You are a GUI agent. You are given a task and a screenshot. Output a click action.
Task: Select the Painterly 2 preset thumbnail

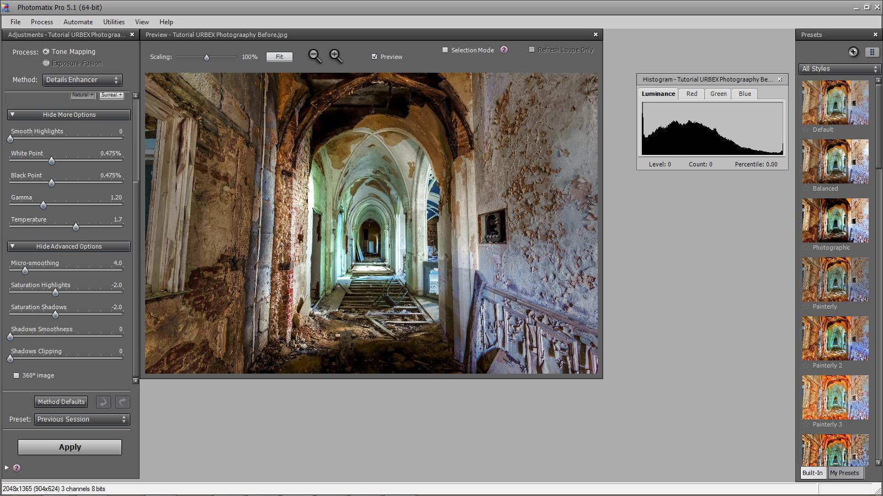[x=835, y=338]
